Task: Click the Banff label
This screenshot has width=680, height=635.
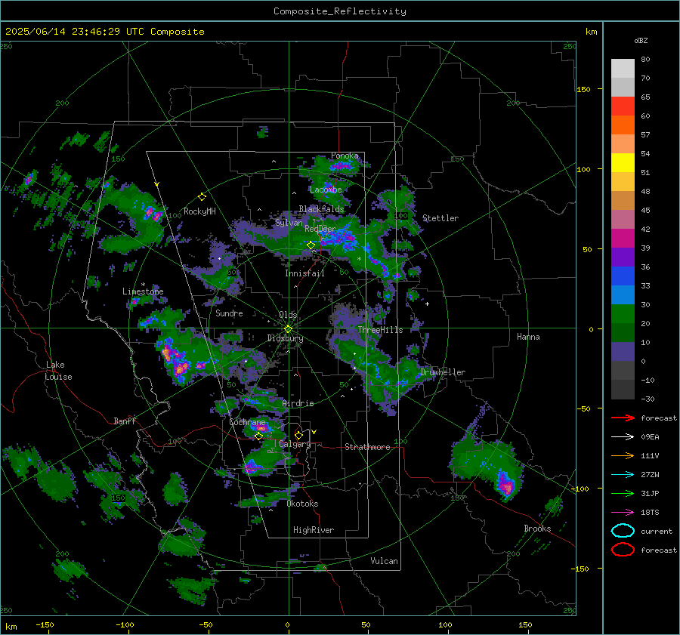Action: click(x=125, y=421)
